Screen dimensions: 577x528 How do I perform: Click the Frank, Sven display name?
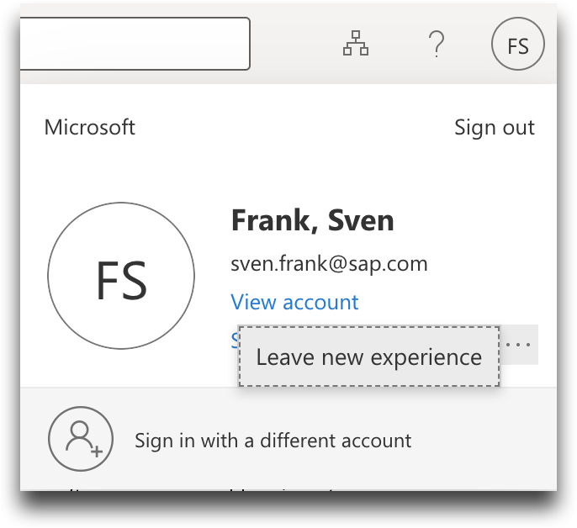(312, 221)
